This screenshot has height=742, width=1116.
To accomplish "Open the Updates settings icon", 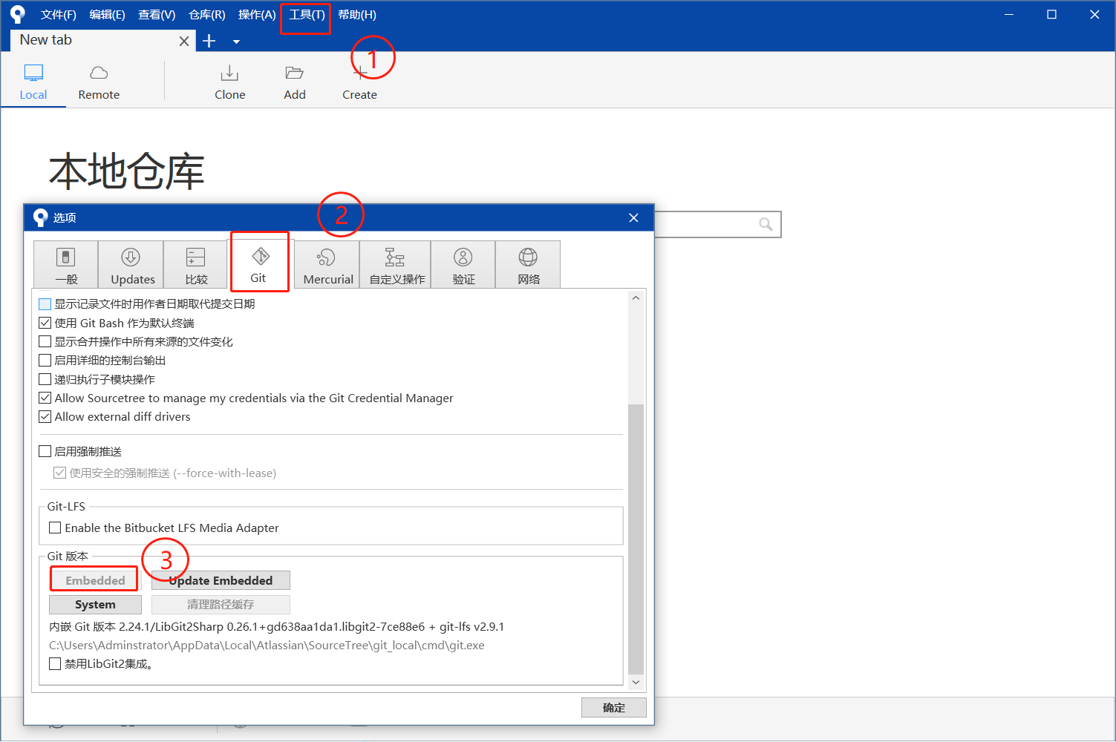I will tap(131, 263).
